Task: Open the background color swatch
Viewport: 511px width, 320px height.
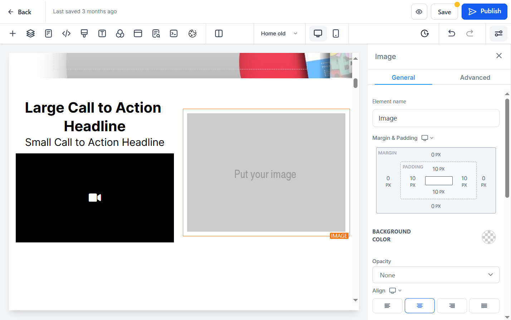Action: click(489, 237)
